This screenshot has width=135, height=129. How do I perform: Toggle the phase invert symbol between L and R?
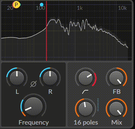pyautogui.click(x=33, y=84)
